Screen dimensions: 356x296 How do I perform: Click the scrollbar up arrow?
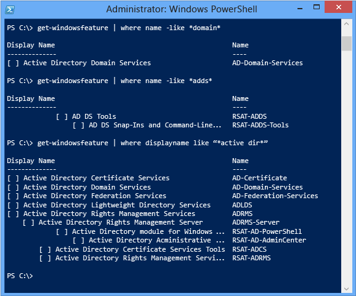(347, 23)
